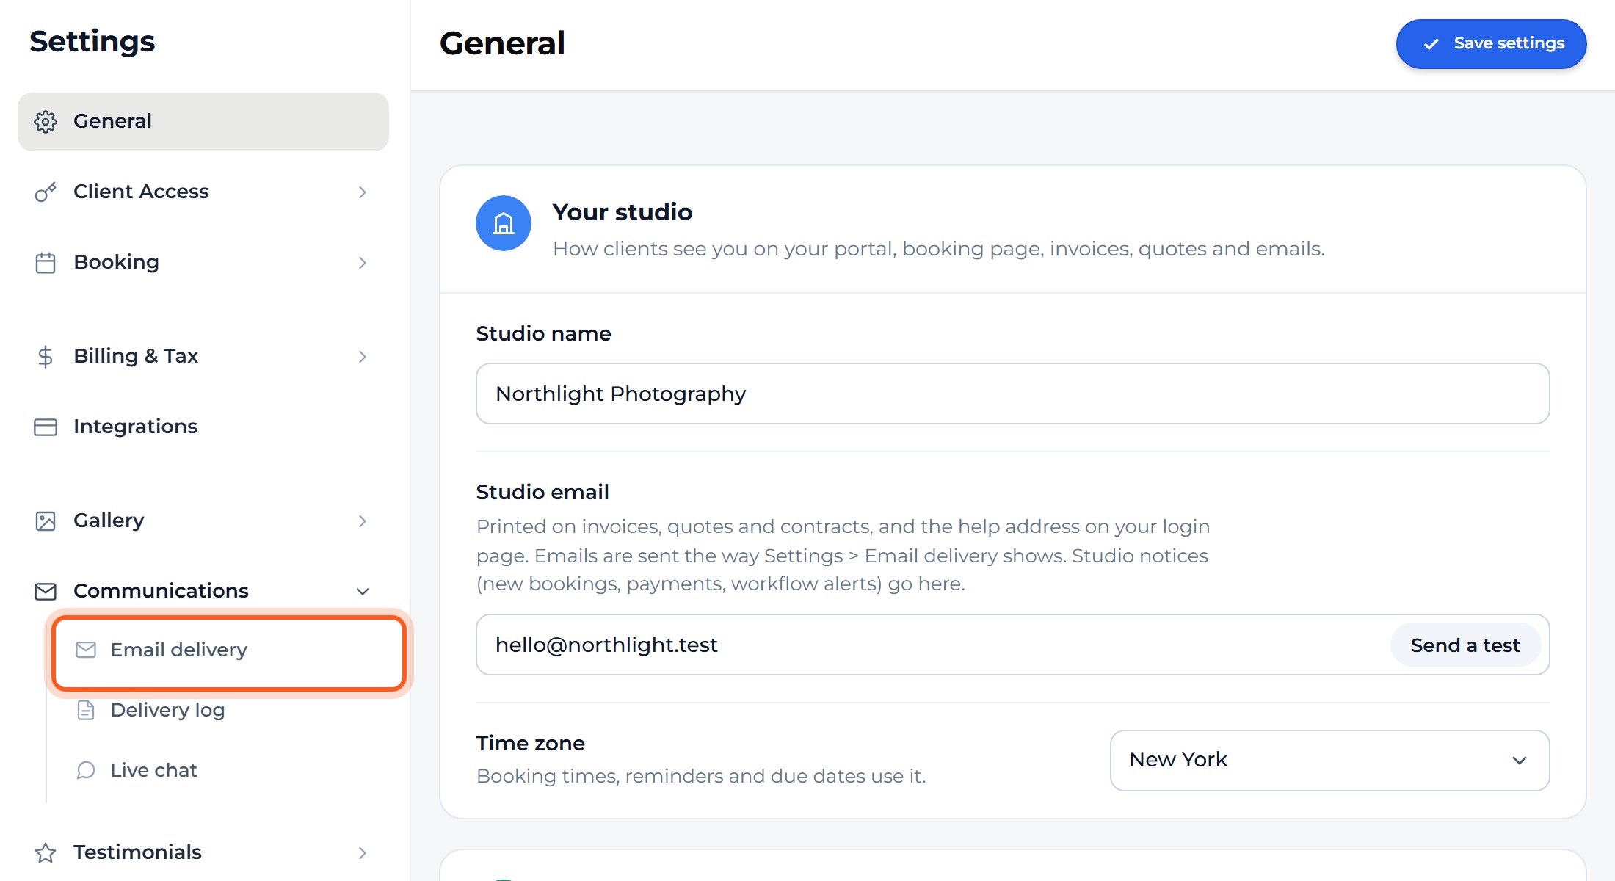Click the Testimonials star icon
Screen dimensions: 1615x881
[x=46, y=853]
